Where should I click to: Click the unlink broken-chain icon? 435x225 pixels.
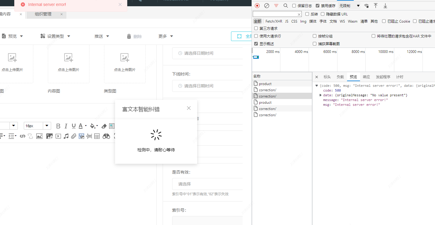point(31,136)
